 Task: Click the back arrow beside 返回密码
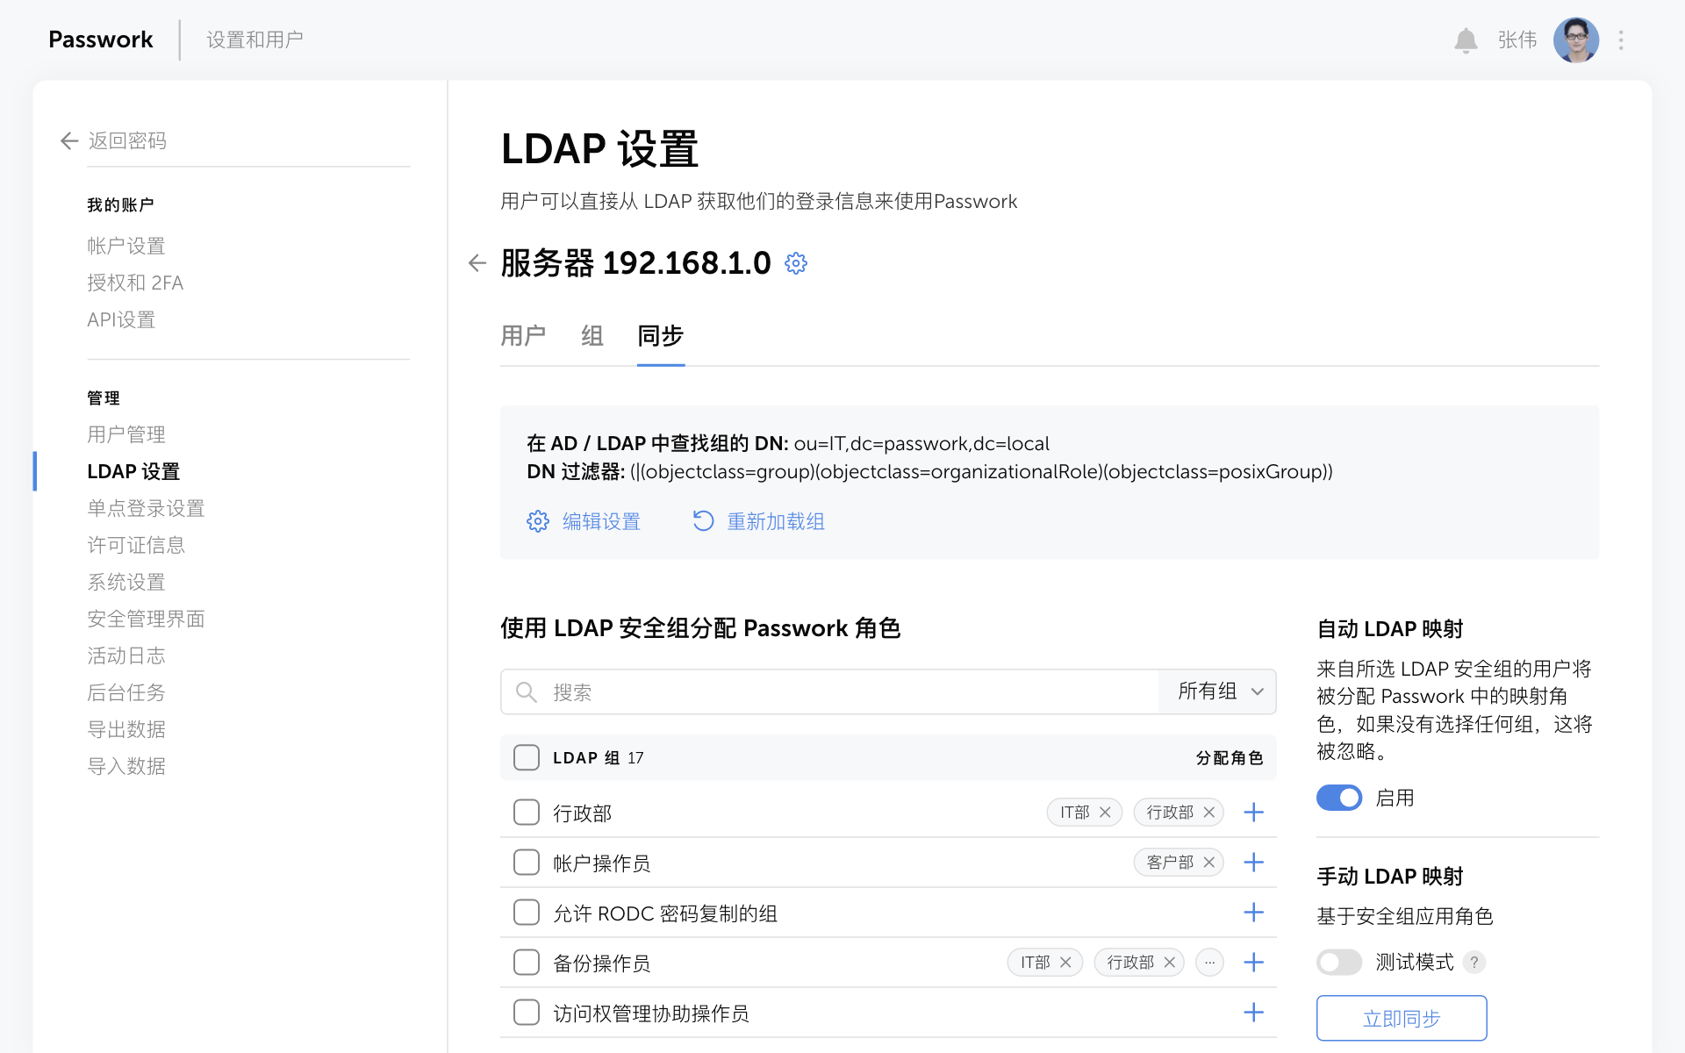coord(69,141)
